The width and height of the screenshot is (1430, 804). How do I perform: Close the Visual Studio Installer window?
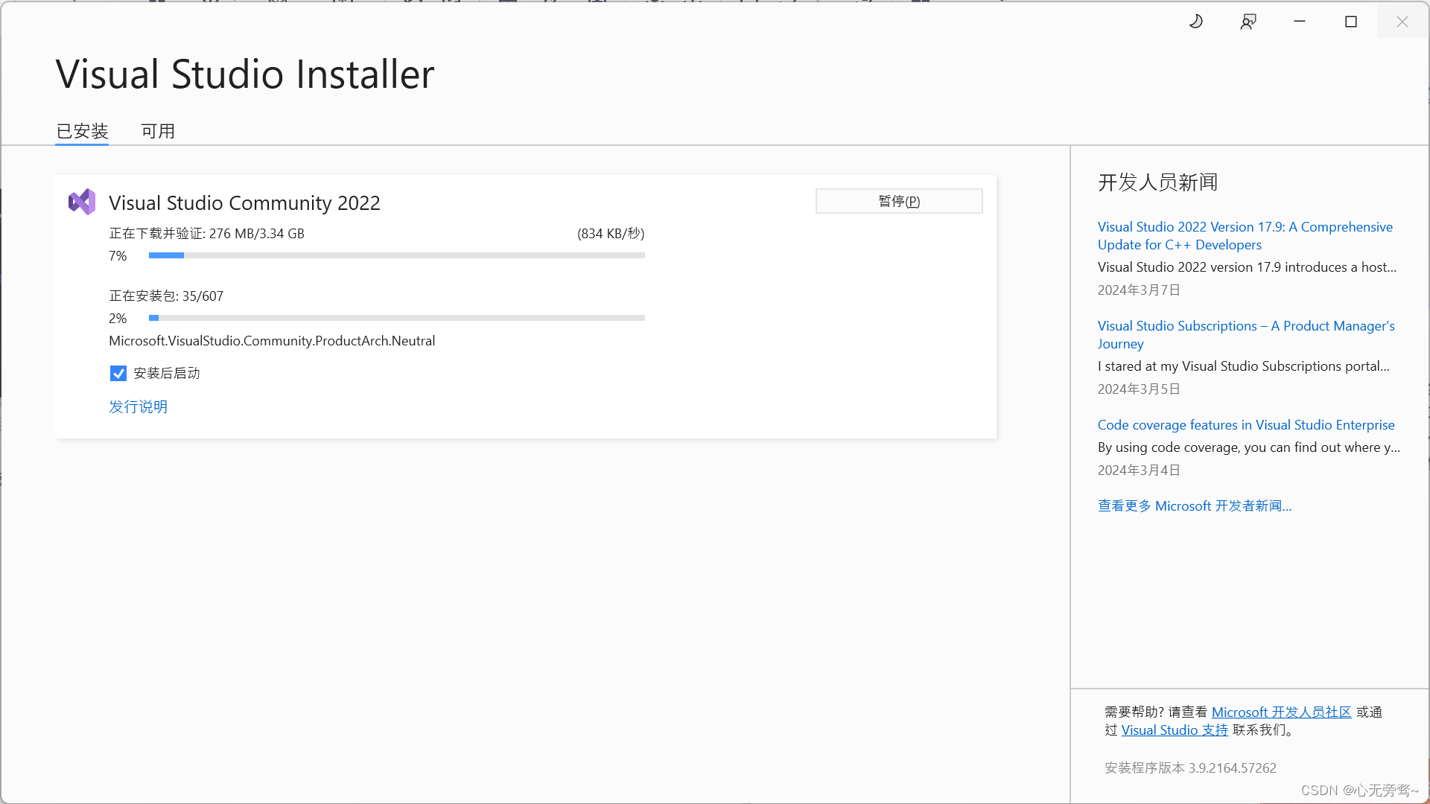pyautogui.click(x=1402, y=22)
